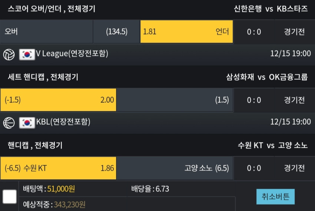
Task: Click the blue 취소버튼 cancel button
Action: (x=275, y=197)
